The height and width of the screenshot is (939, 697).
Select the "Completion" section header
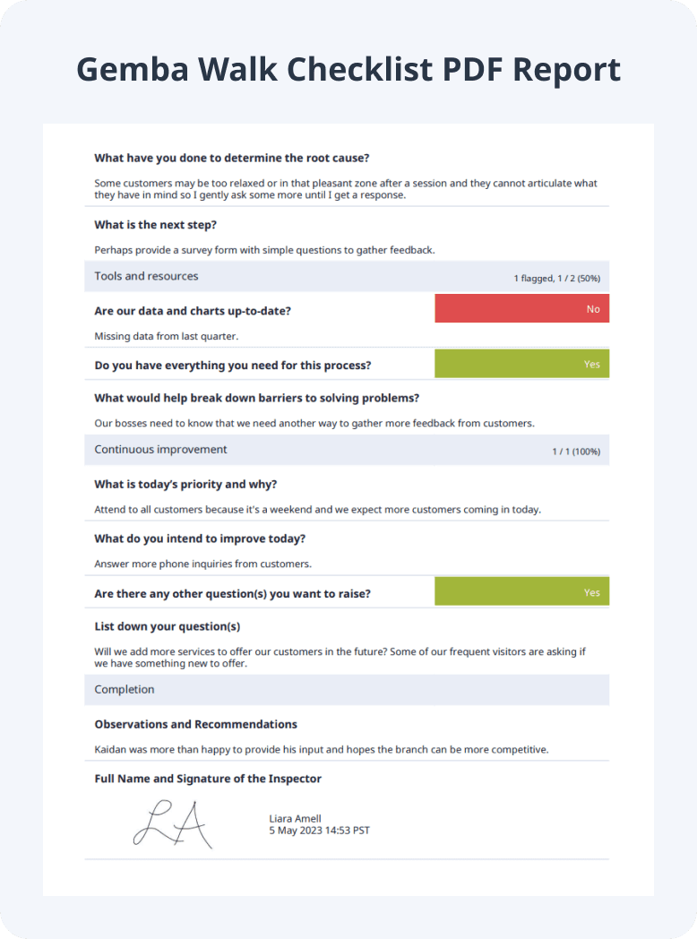[125, 689]
